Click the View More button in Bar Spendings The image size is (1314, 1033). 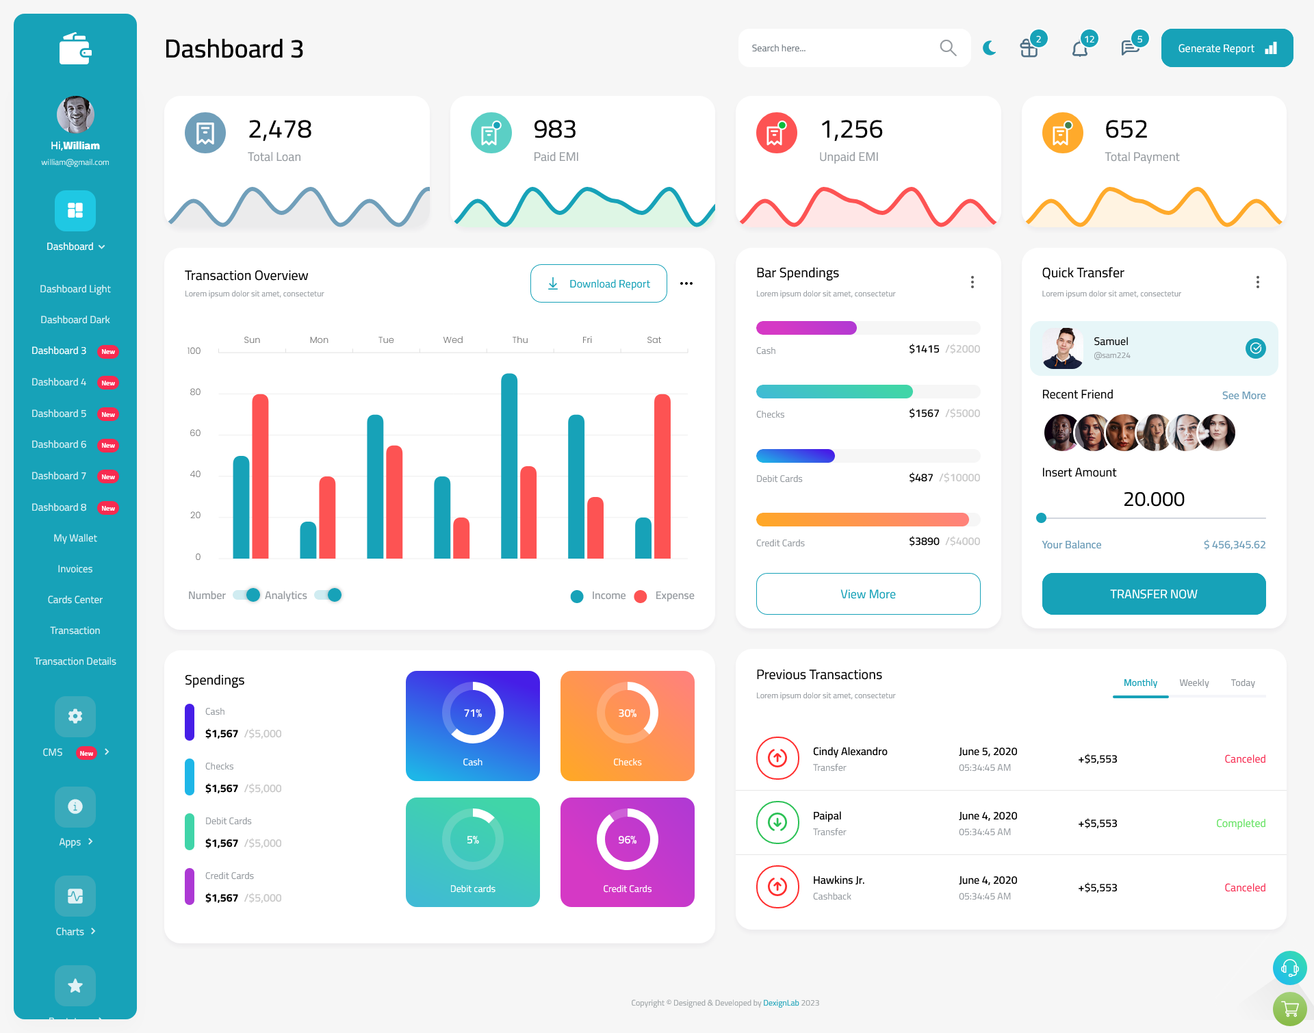point(868,592)
